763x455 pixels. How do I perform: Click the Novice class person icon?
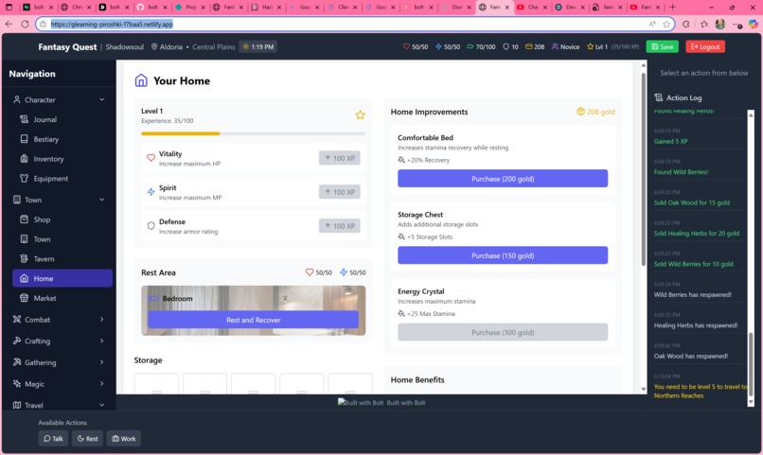[555, 46]
